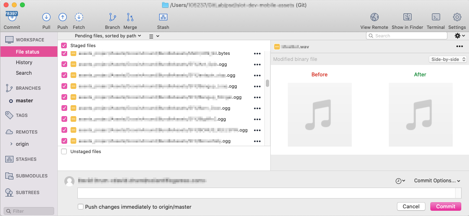The height and width of the screenshot is (216, 469).
Task: Click the ellipsis menu beside the .wav file
Action: coord(460,47)
